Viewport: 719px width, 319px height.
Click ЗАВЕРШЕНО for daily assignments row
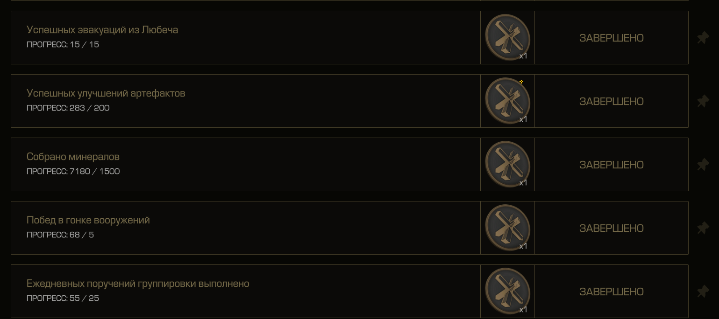pyautogui.click(x=612, y=292)
